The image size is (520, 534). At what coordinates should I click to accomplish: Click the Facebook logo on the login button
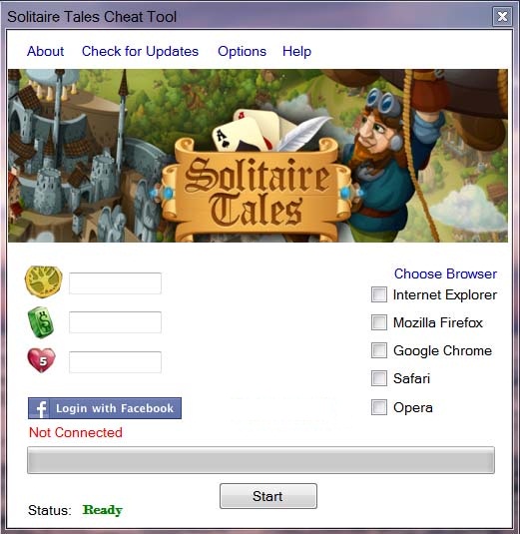[x=40, y=408]
